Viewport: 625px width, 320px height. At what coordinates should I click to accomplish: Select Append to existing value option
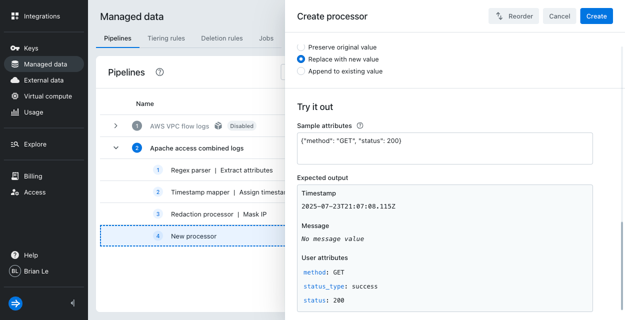tap(301, 71)
